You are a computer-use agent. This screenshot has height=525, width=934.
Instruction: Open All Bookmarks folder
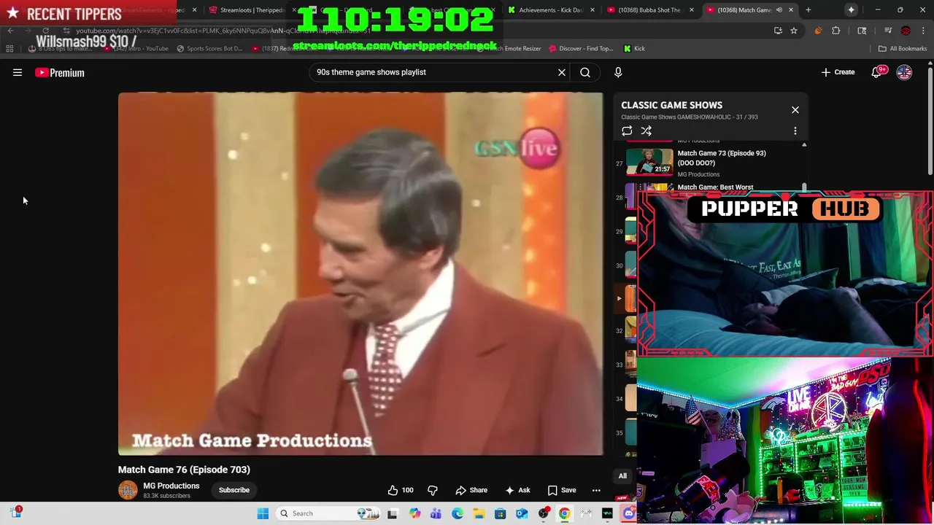pyautogui.click(x=903, y=49)
